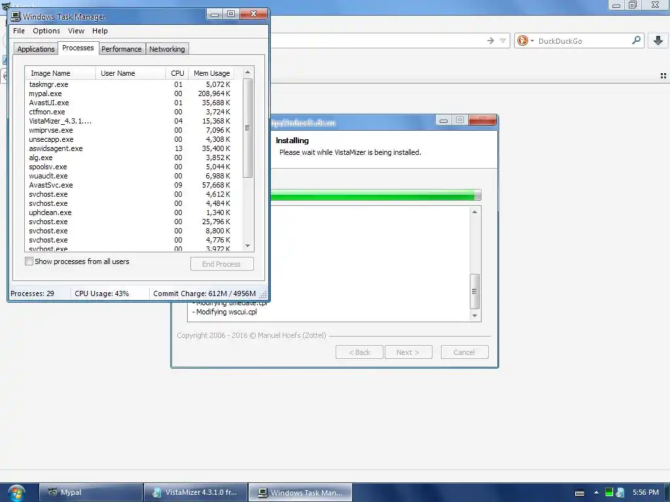Click CPU Usage 43% in status bar
This screenshot has width=670, height=502.
101,293
